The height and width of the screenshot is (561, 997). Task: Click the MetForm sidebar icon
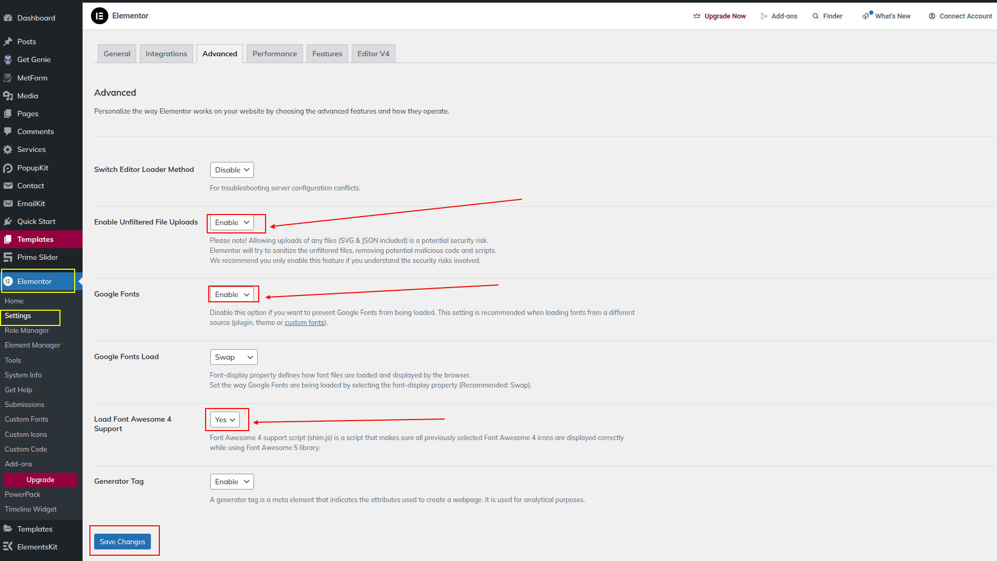click(x=8, y=78)
